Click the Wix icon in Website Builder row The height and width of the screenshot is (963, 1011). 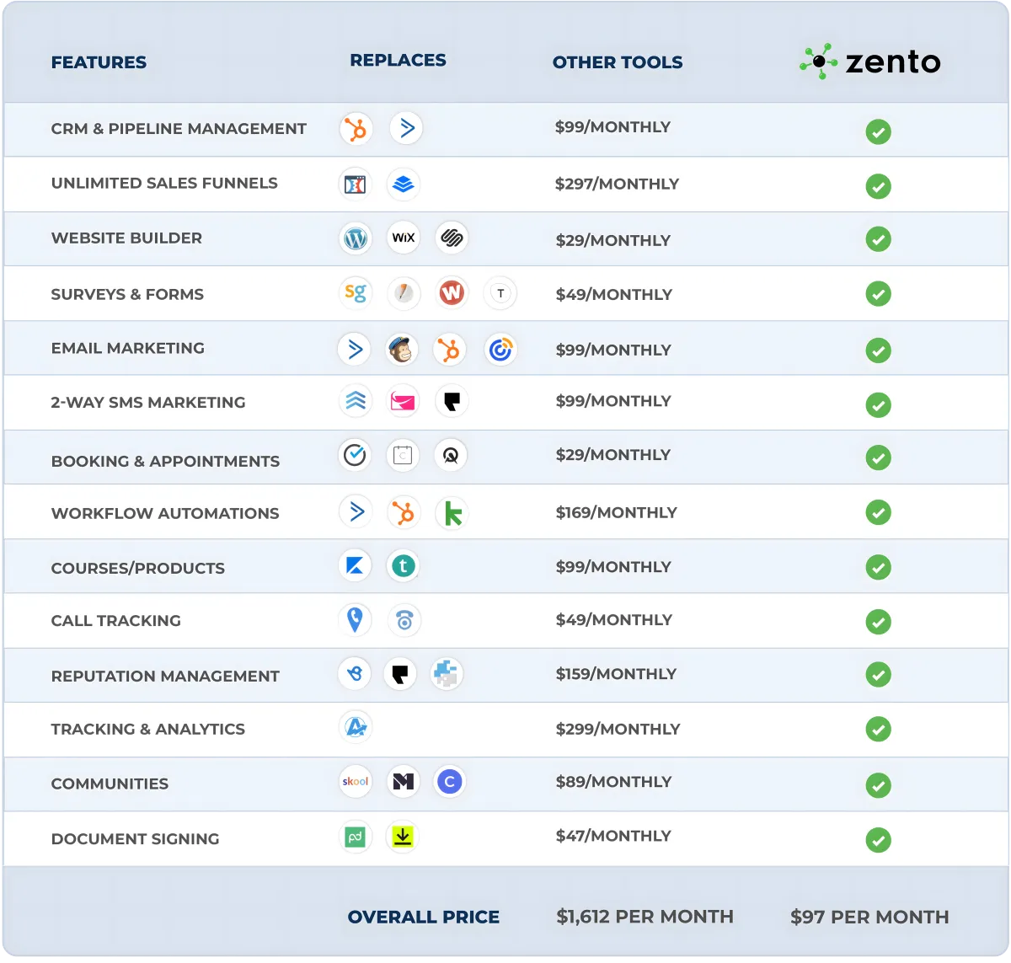click(x=404, y=238)
